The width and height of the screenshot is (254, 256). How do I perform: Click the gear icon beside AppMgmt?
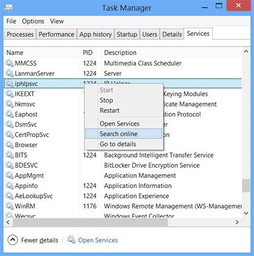point(10,175)
